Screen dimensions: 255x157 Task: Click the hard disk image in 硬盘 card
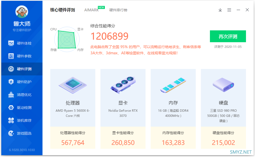pos(223,84)
